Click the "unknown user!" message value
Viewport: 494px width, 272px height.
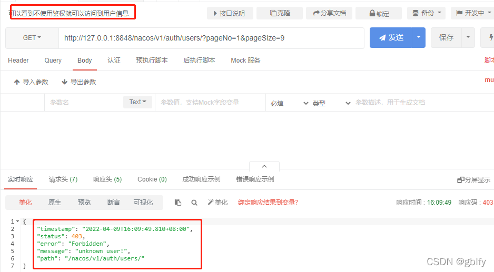101,251
